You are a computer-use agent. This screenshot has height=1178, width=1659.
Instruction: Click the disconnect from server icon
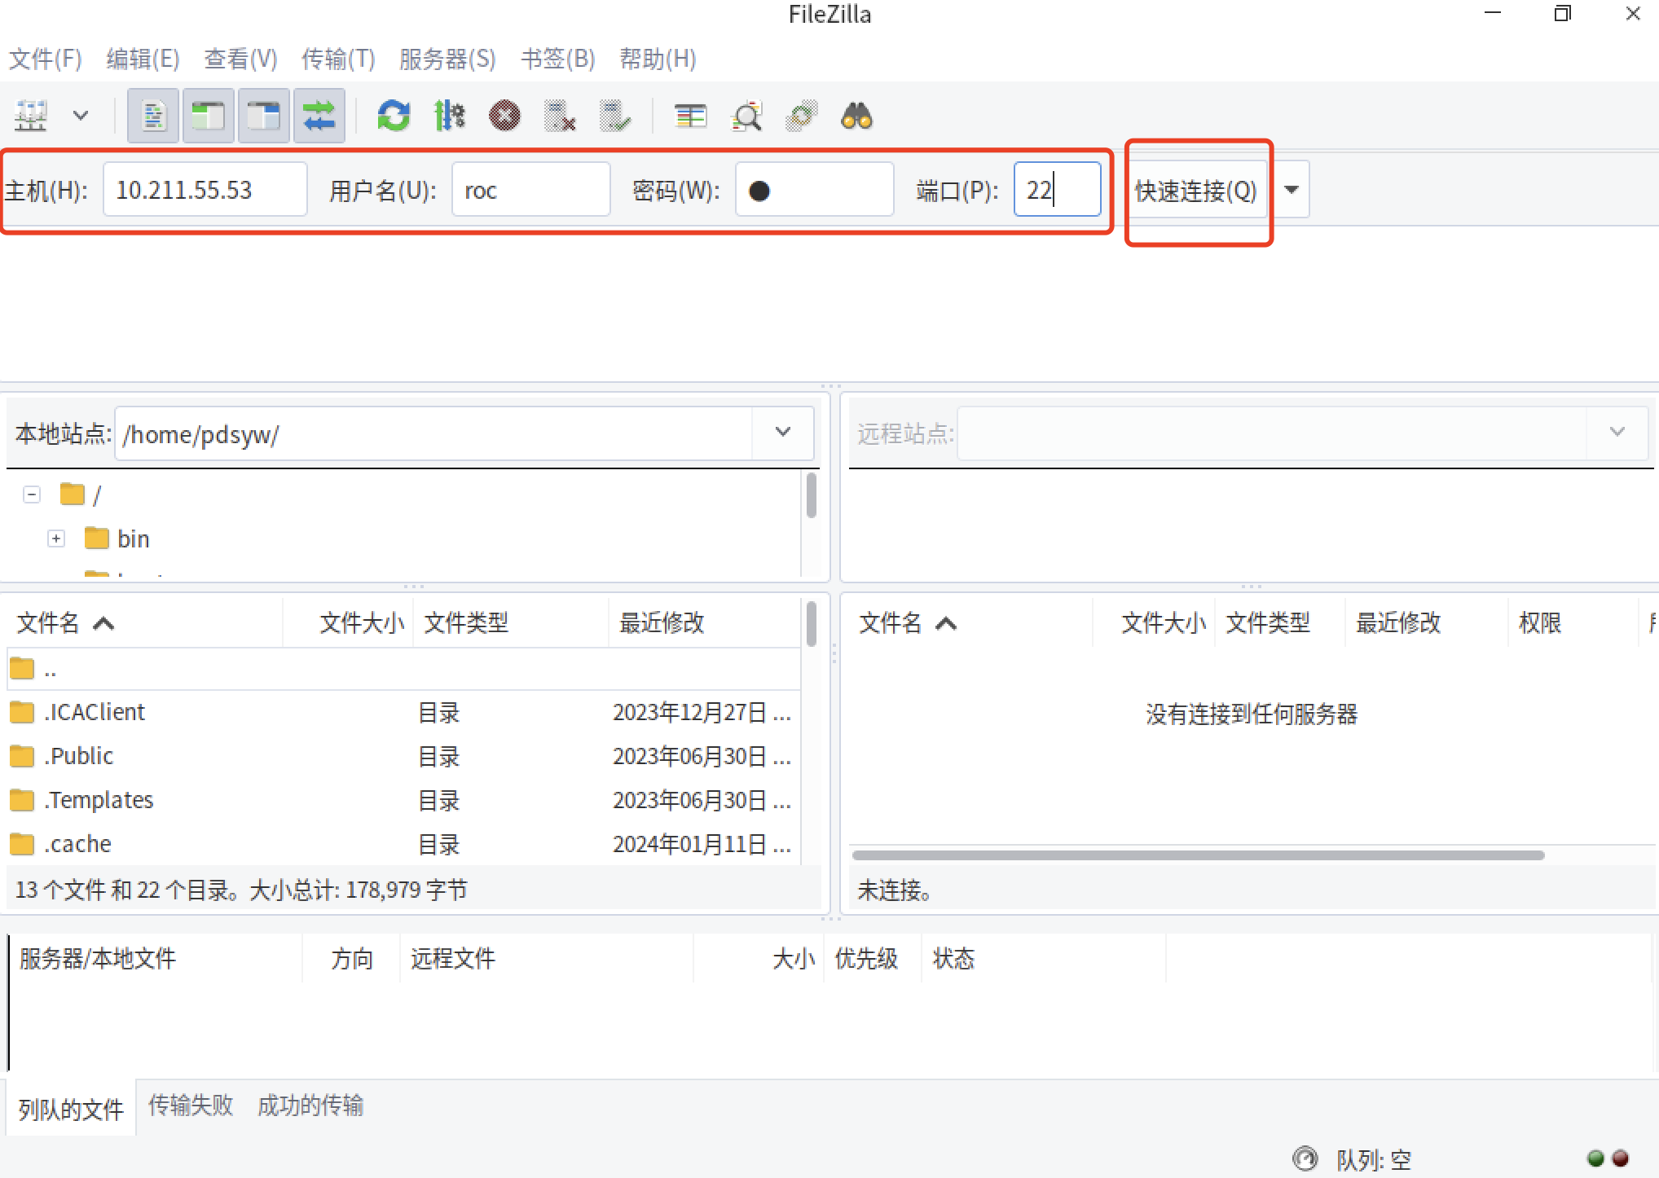(x=560, y=116)
